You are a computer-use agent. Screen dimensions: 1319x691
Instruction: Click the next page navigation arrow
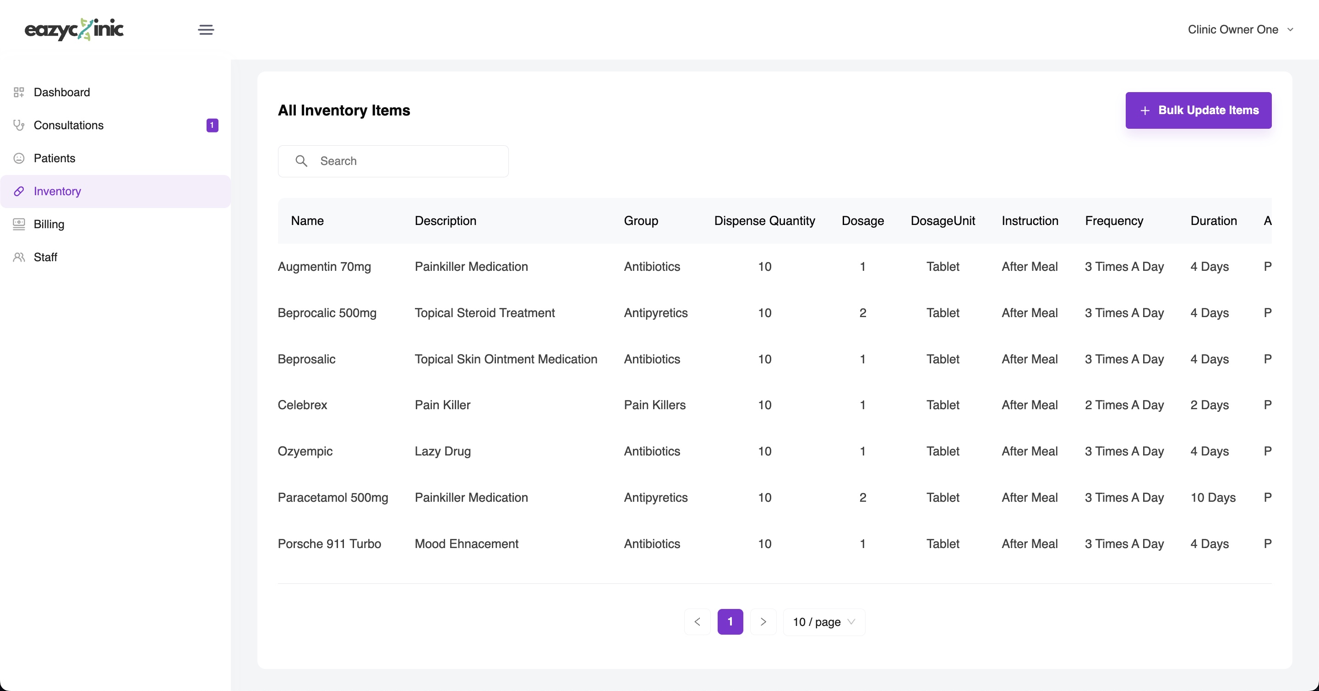763,621
